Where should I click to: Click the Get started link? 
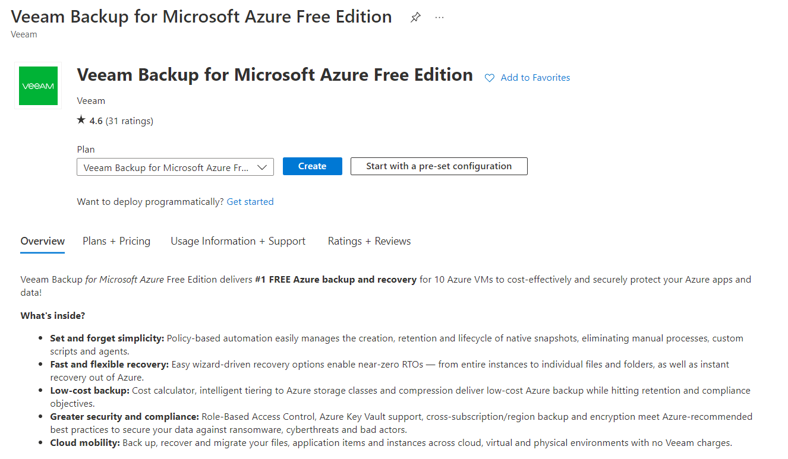(x=250, y=201)
